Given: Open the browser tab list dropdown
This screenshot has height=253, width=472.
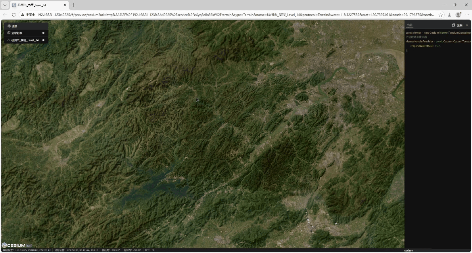Looking at the screenshot, I should tap(5, 5).
